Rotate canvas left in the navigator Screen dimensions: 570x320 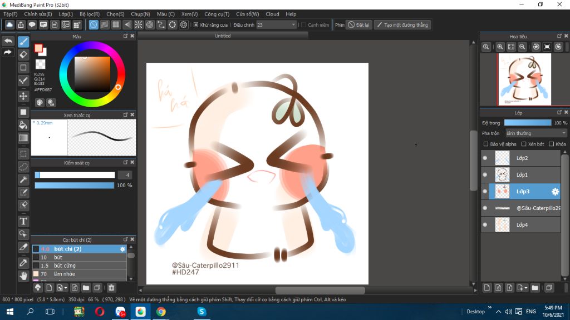click(x=536, y=47)
